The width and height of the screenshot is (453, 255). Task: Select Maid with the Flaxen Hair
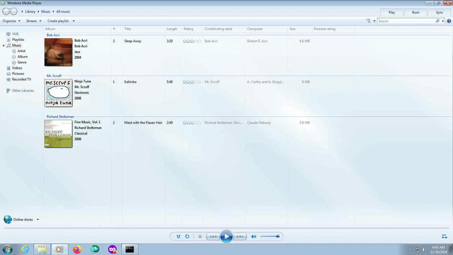pyautogui.click(x=143, y=123)
